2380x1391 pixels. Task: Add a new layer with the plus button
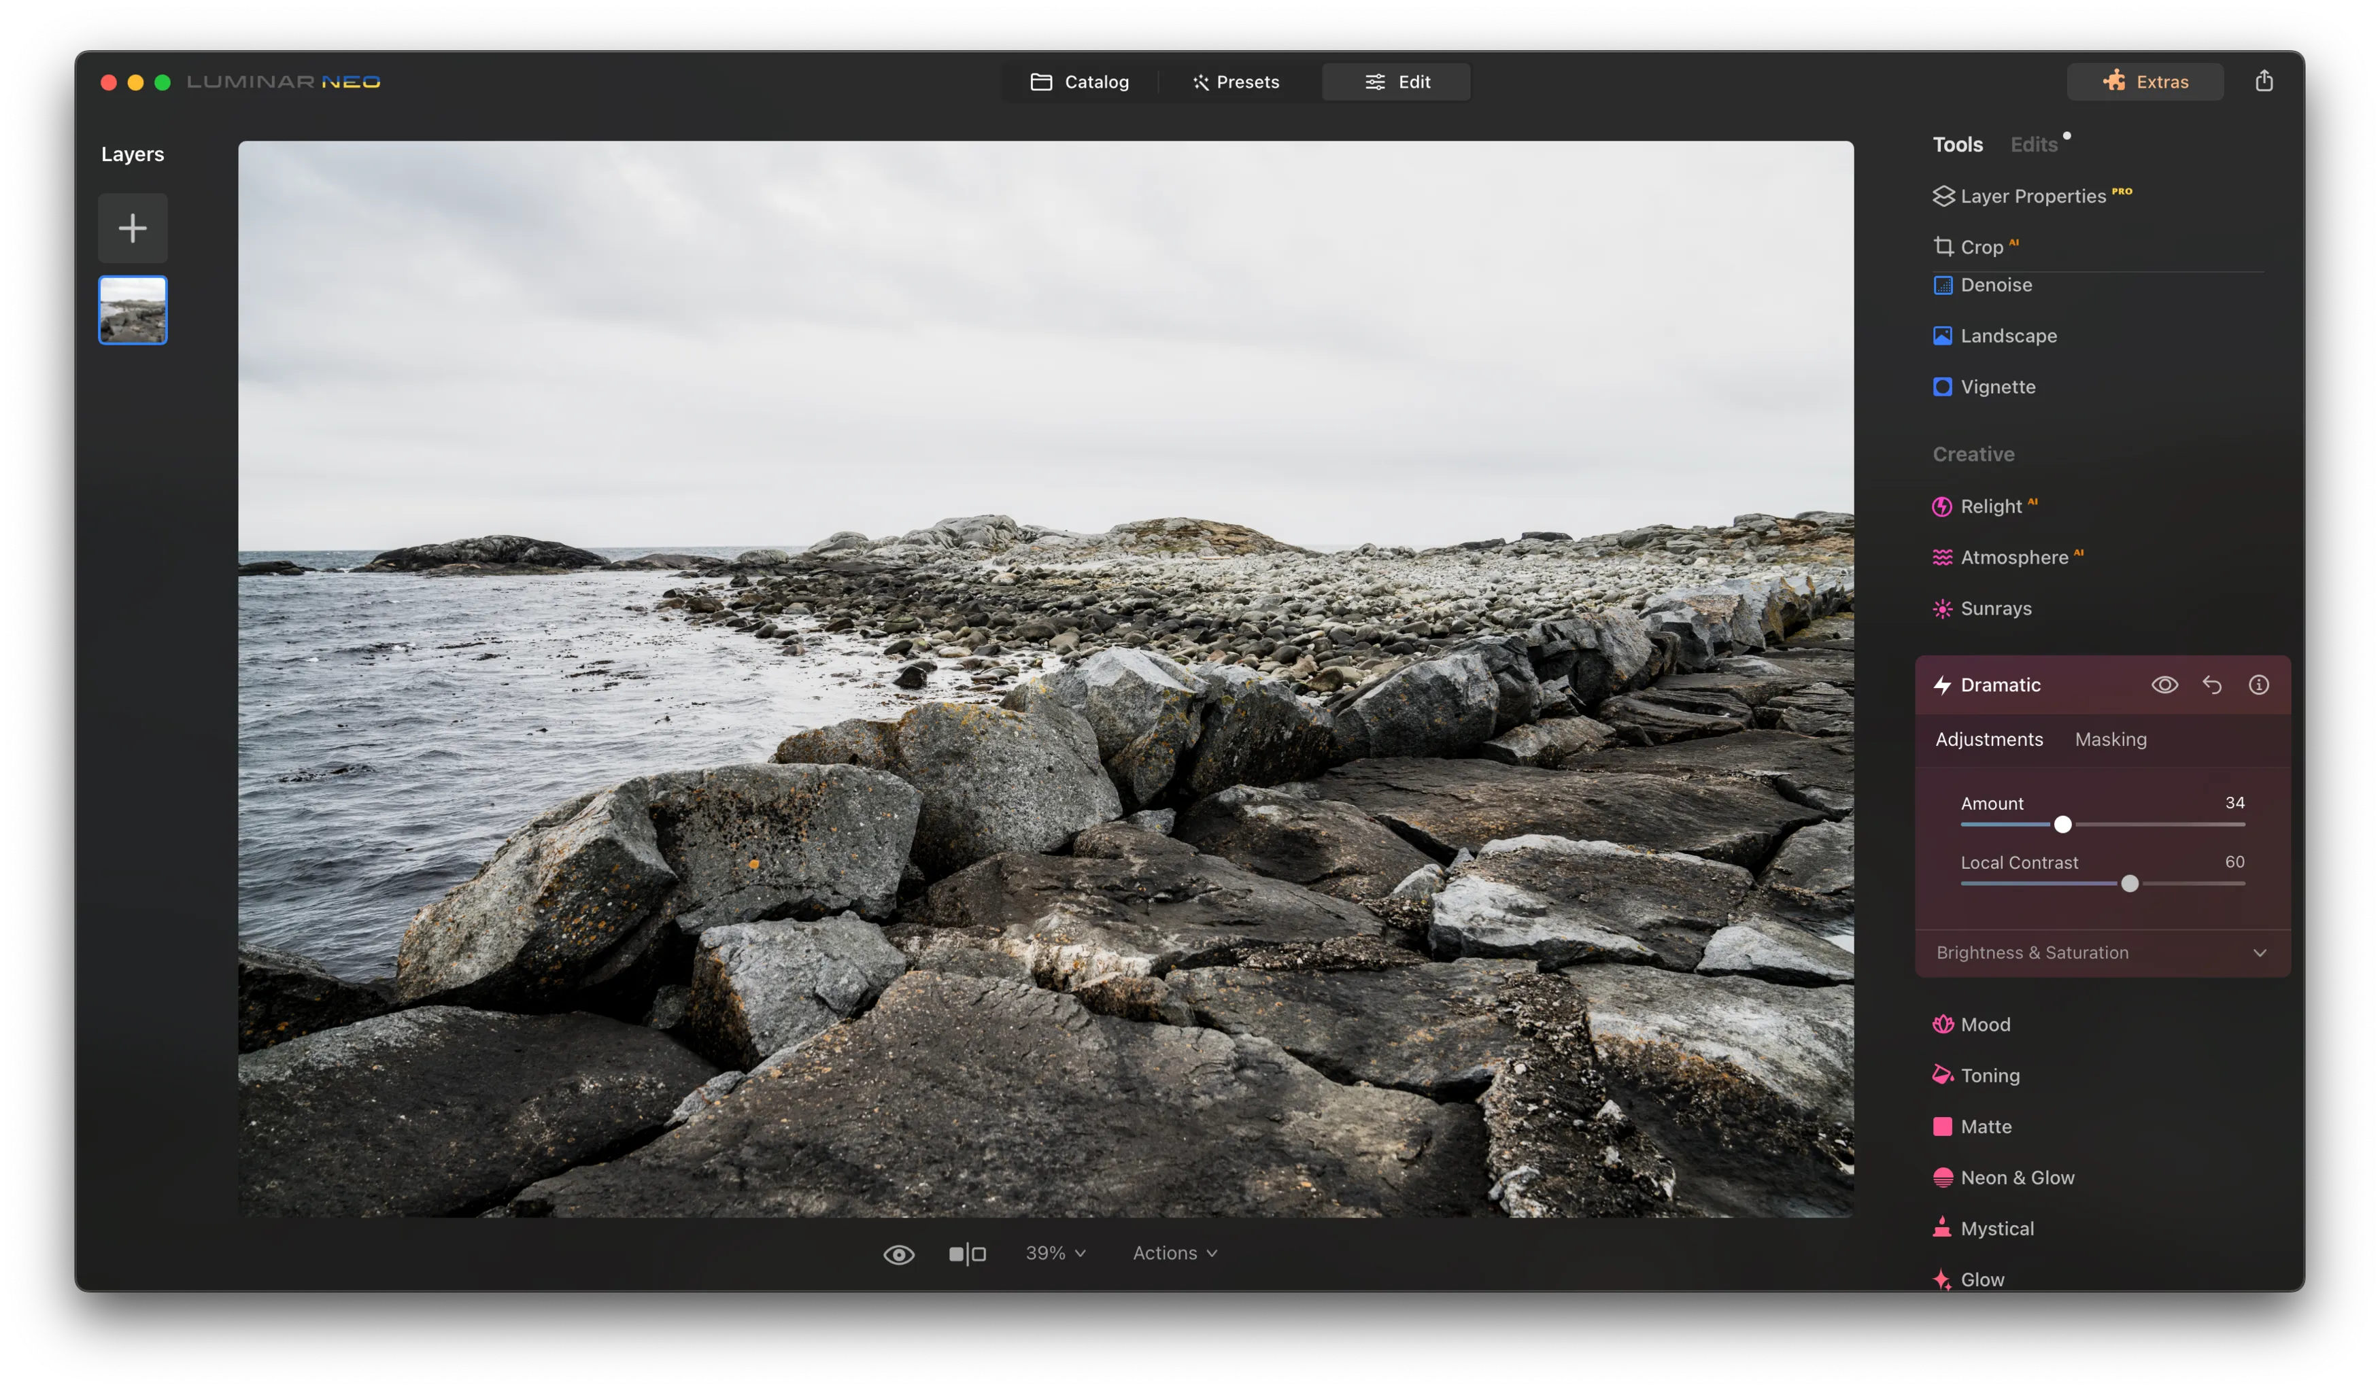click(132, 228)
